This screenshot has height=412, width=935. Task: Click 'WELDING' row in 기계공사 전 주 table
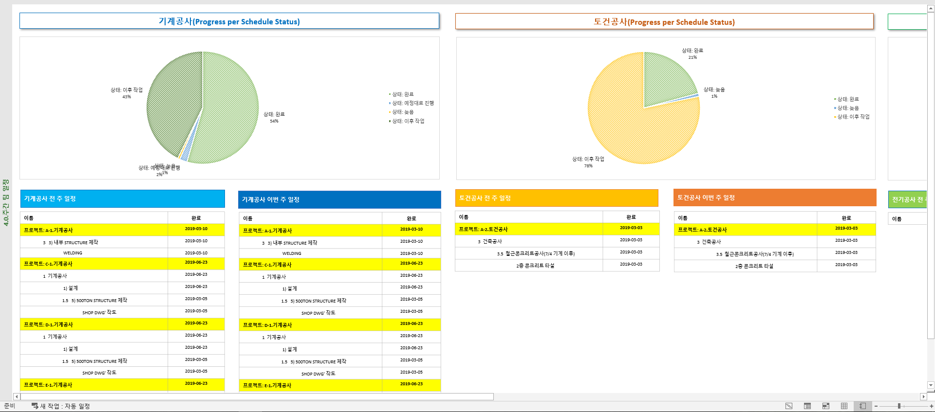click(x=122, y=253)
